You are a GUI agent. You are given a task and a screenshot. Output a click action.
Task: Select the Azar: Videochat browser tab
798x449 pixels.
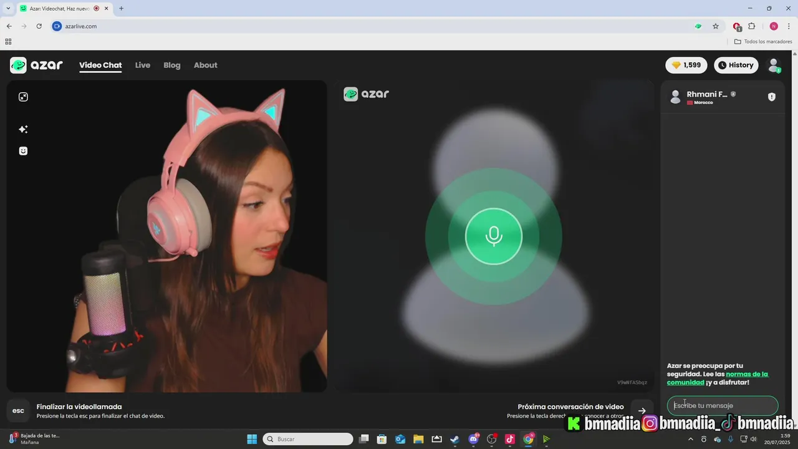click(64, 8)
